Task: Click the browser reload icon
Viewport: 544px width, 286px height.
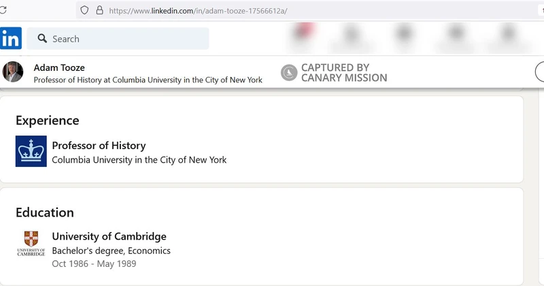Action: [2, 10]
